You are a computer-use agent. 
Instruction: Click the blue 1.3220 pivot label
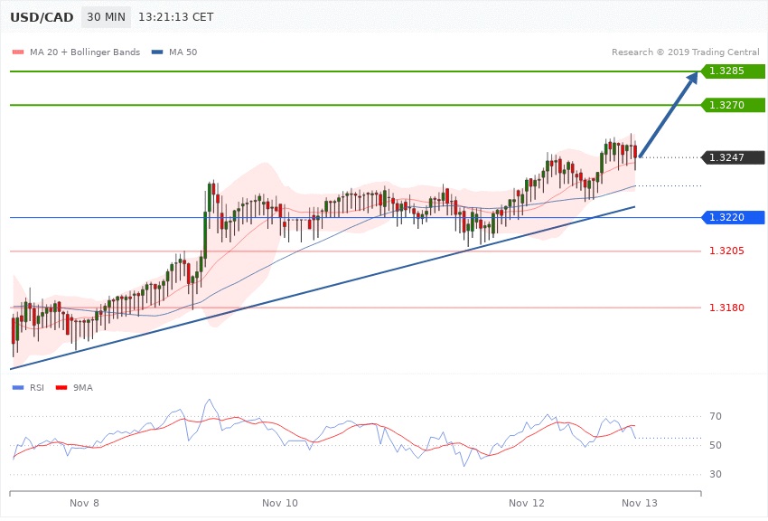[733, 217]
